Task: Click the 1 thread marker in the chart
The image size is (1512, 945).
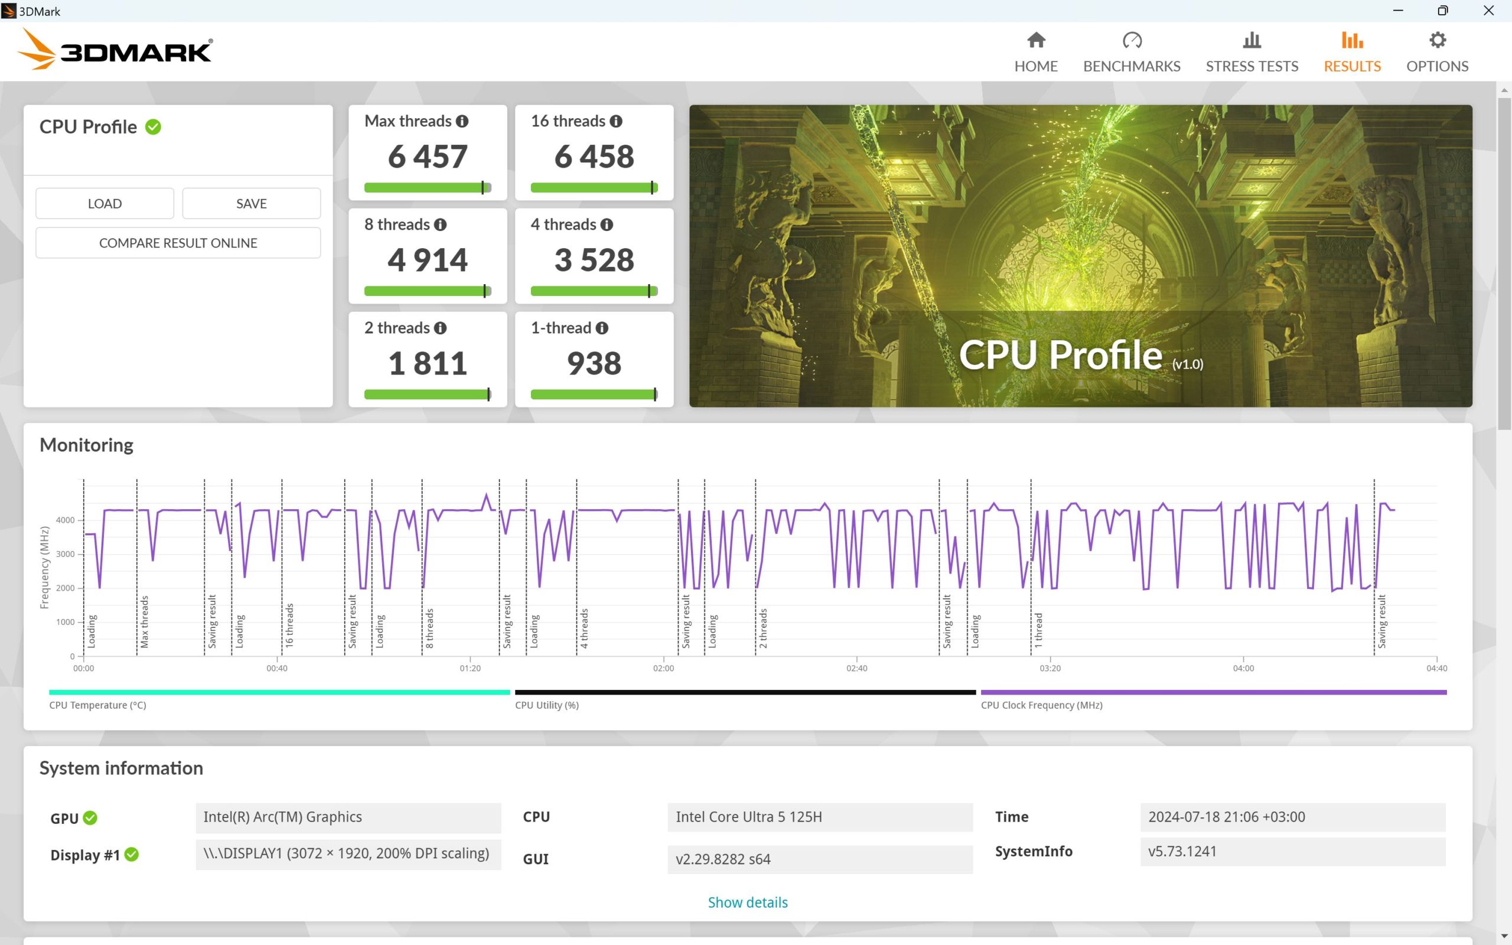Action: [1038, 631]
